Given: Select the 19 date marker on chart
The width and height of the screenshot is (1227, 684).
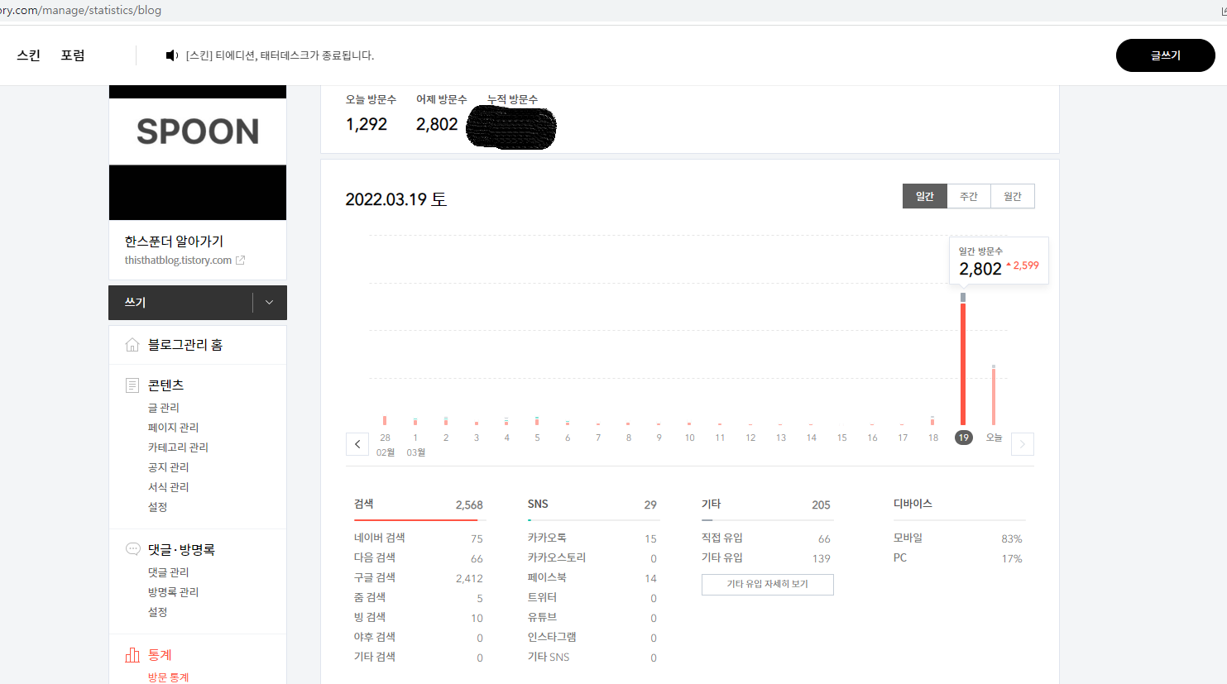Looking at the screenshot, I should pos(963,438).
